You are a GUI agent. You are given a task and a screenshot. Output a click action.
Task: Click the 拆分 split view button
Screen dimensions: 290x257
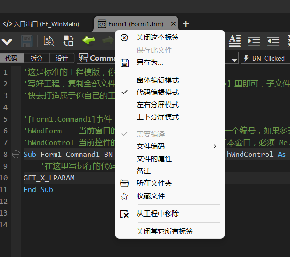tap(37, 58)
